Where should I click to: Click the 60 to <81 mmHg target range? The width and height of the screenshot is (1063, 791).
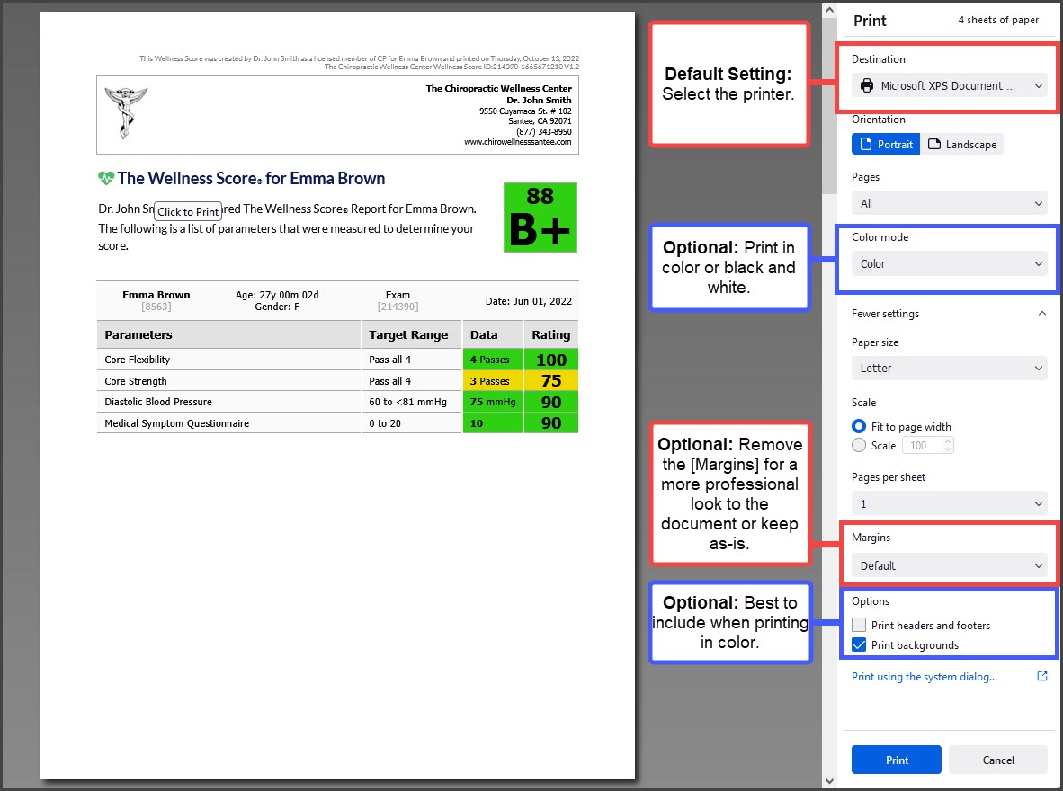pos(407,402)
